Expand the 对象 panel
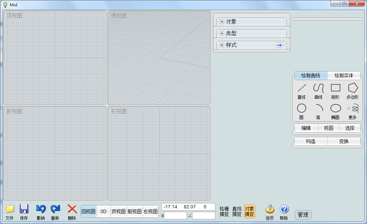Viewport: 367px width, 224px height. click(251, 21)
